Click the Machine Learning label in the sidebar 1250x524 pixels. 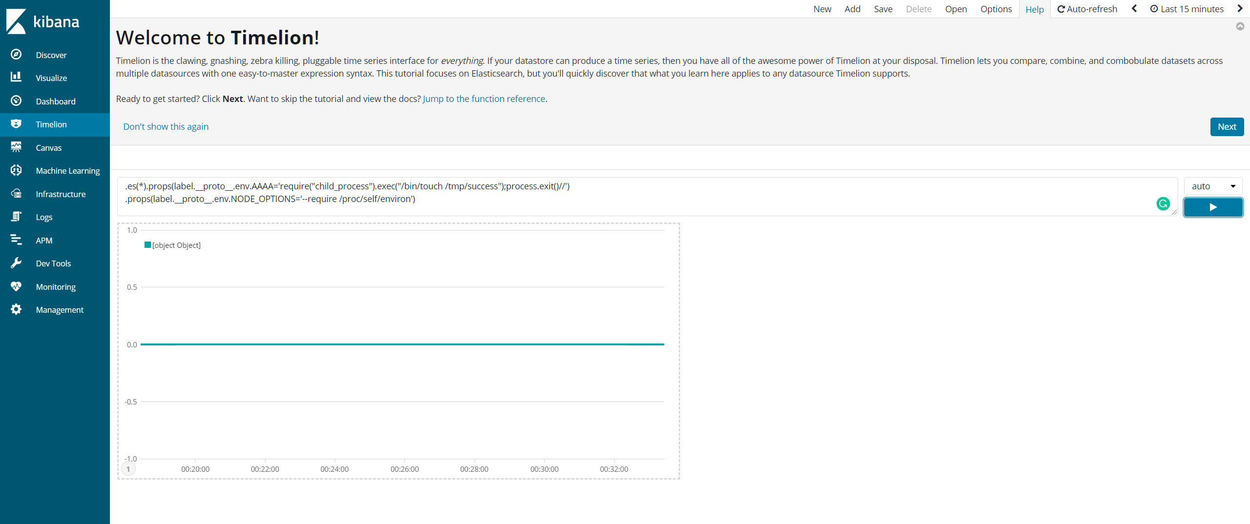click(68, 171)
